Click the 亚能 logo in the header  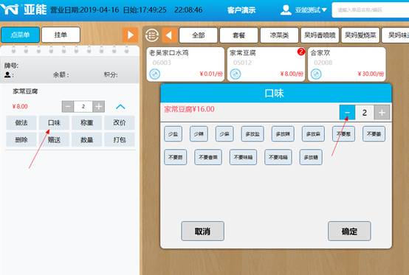point(24,10)
